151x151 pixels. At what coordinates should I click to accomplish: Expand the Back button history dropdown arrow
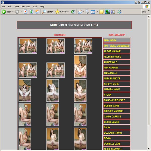pyautogui.click(x=13, y=12)
